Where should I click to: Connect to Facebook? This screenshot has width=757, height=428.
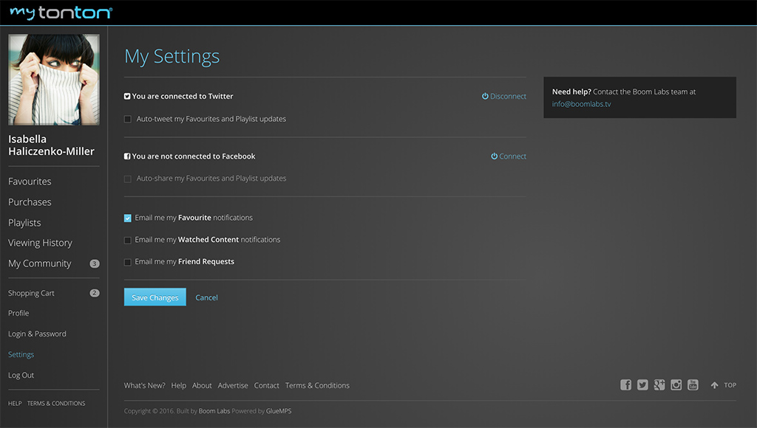point(509,156)
